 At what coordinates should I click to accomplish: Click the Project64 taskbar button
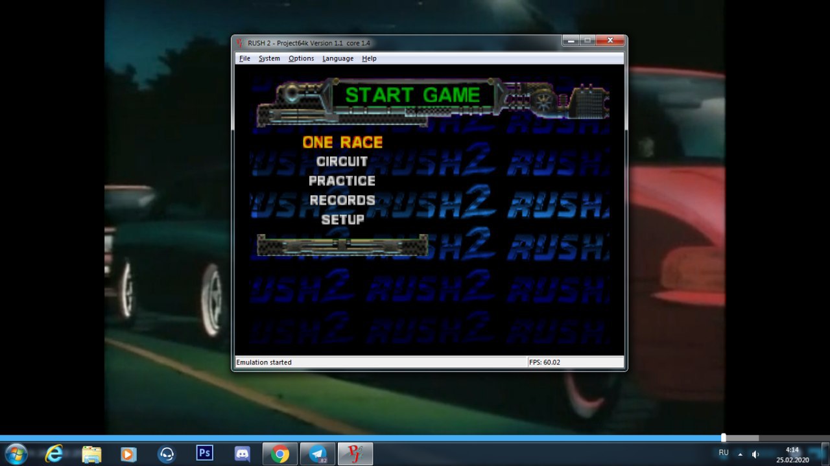coord(355,454)
